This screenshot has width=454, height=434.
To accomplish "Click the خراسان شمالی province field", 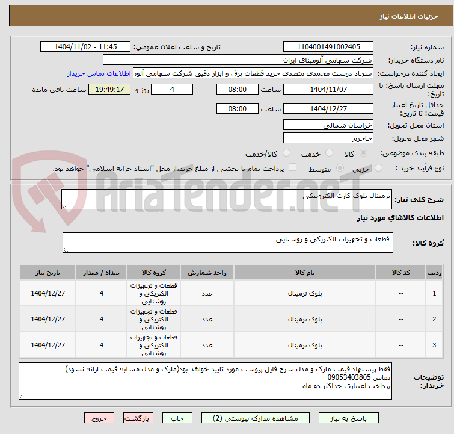I will (328, 125).
